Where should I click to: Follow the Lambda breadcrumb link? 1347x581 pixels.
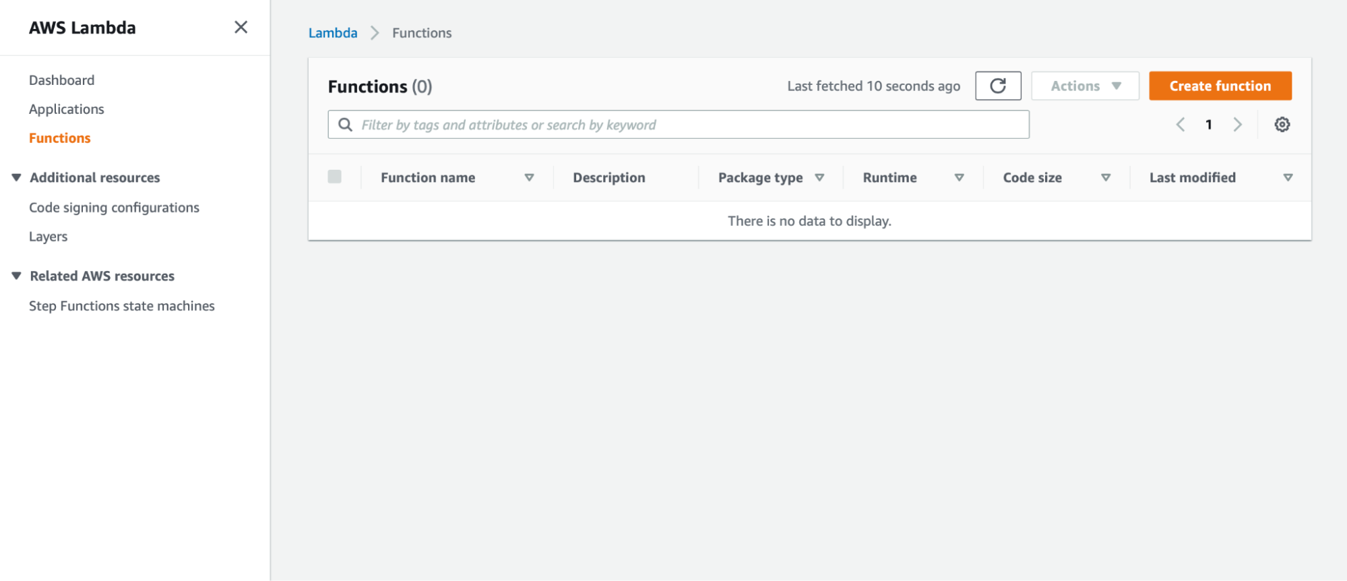[333, 33]
